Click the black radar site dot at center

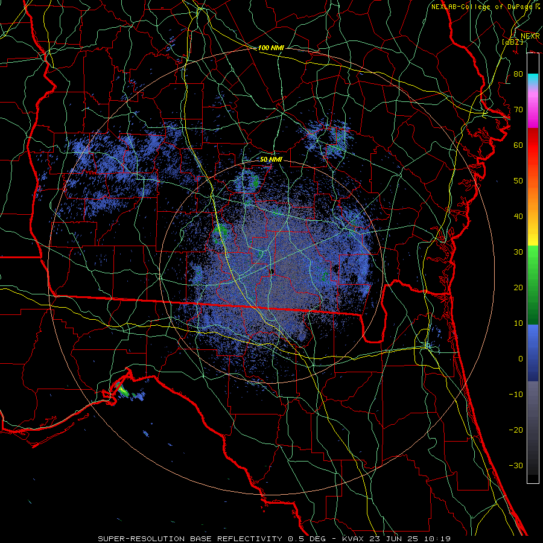(x=272, y=271)
